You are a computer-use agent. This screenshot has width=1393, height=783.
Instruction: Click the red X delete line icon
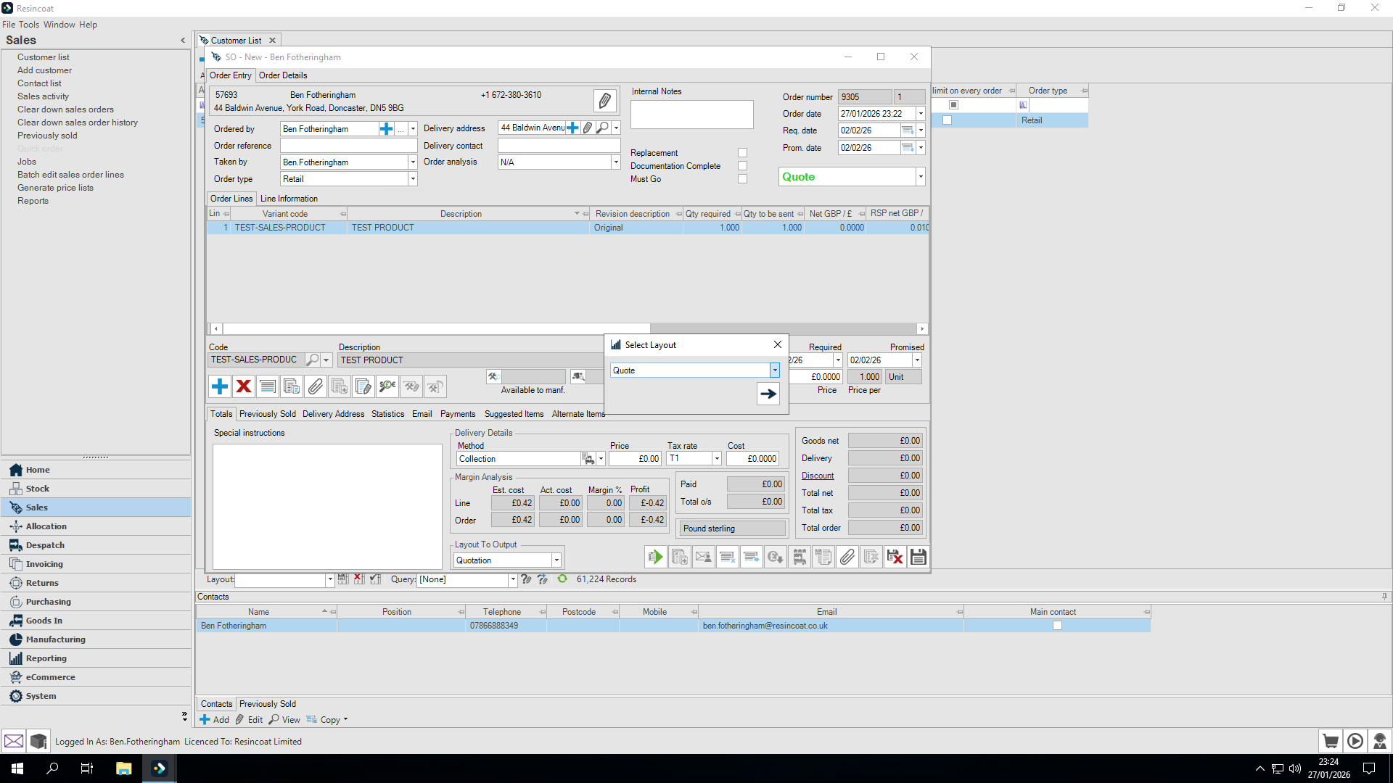click(244, 386)
